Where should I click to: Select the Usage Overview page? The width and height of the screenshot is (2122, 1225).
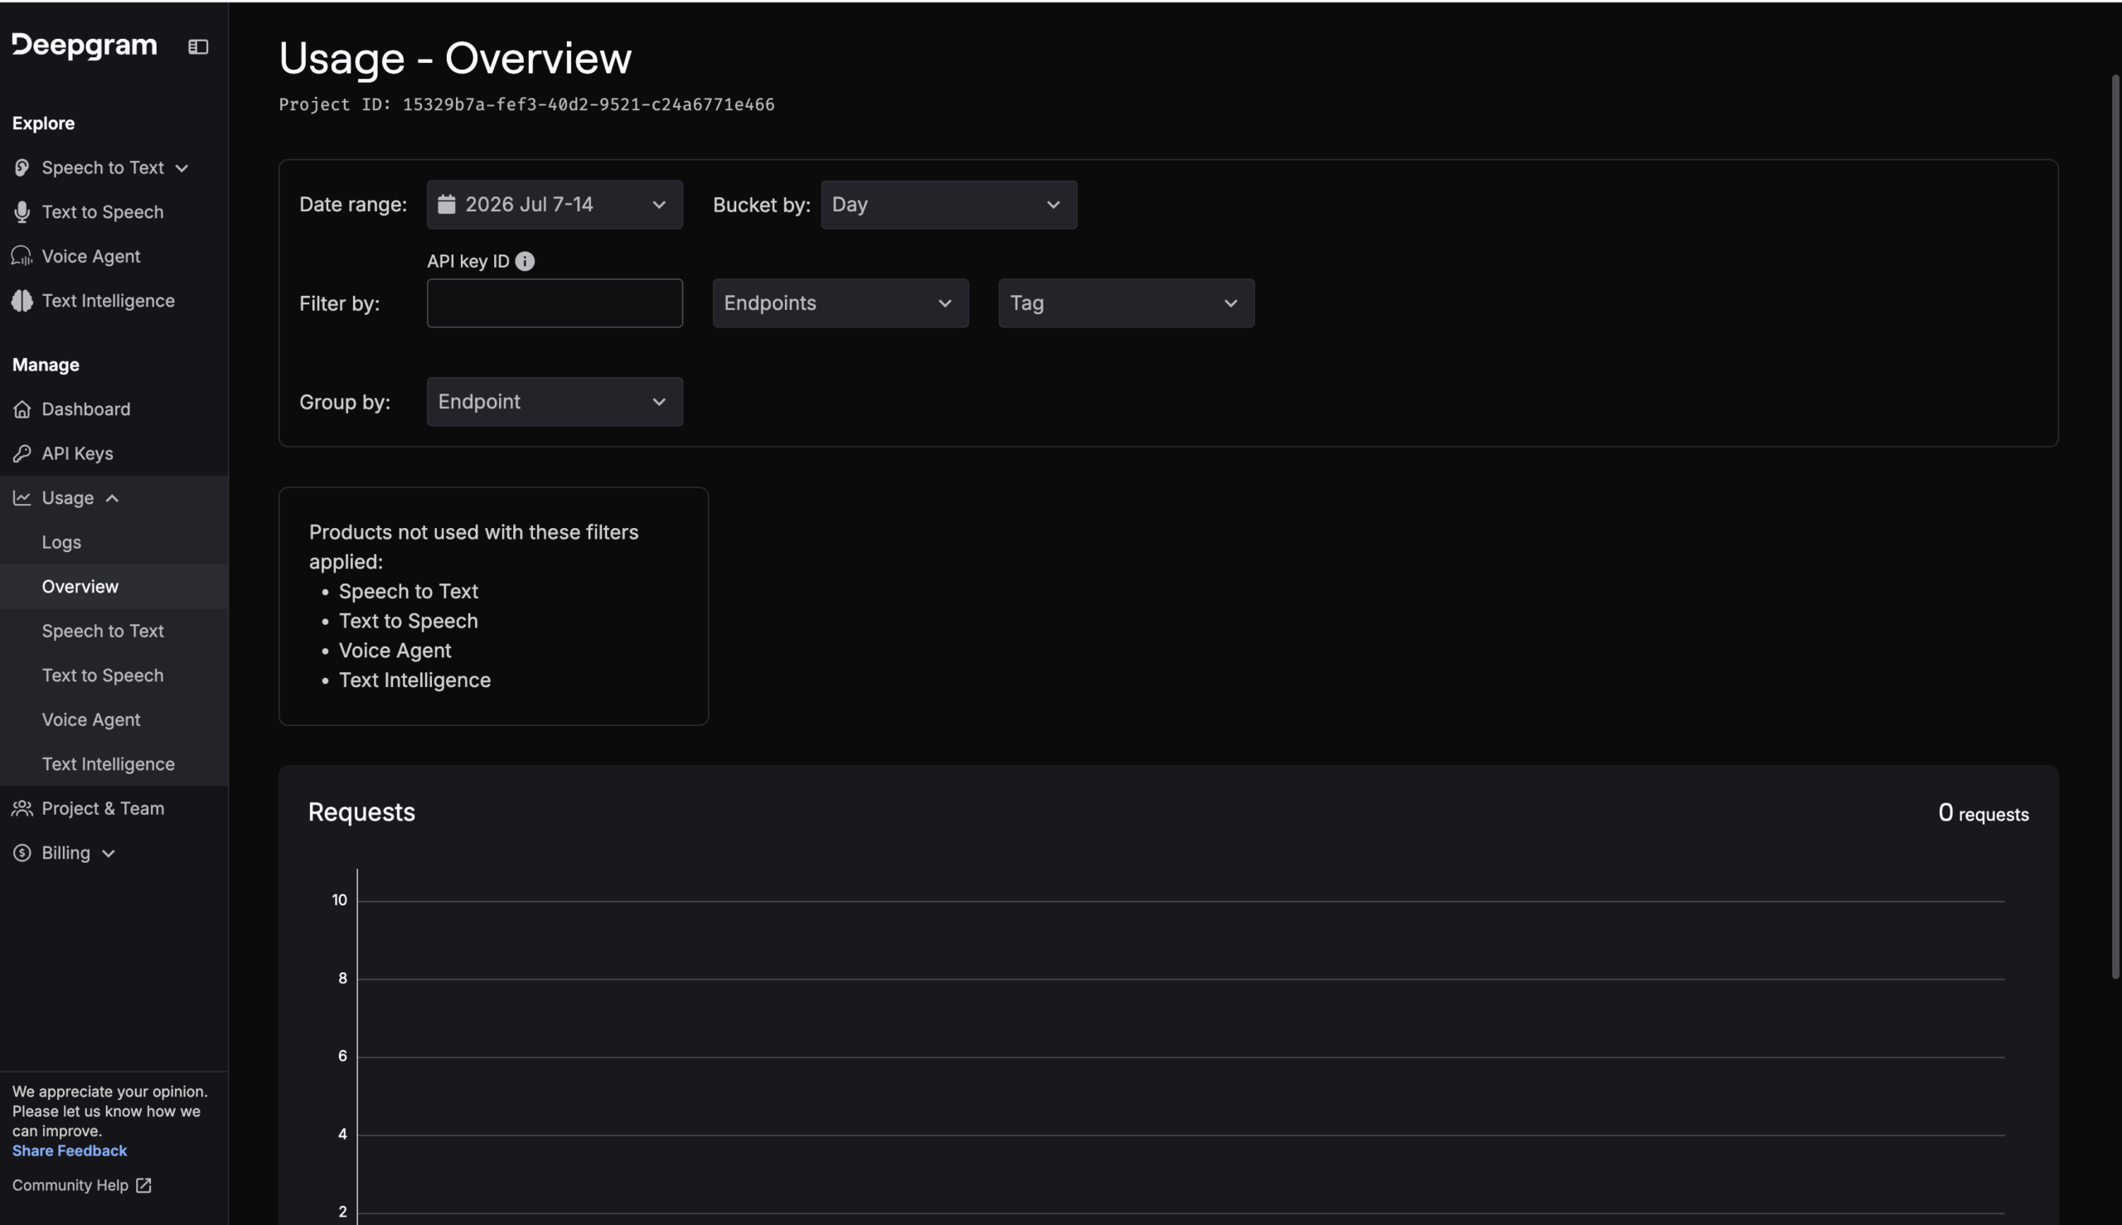click(x=80, y=587)
